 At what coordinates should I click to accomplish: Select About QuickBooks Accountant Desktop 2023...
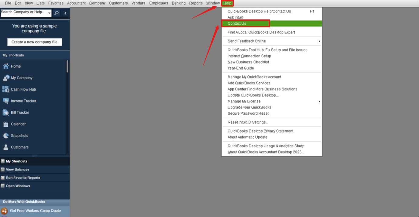pyautogui.click(x=272, y=152)
